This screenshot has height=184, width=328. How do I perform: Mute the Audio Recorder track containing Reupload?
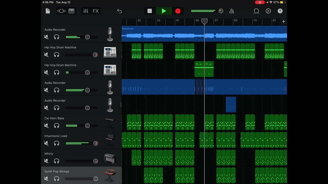(46, 37)
